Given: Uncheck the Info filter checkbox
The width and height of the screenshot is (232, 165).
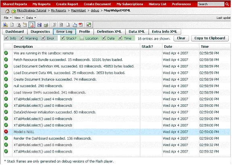Looking at the screenshot, I should tap(6, 38).
